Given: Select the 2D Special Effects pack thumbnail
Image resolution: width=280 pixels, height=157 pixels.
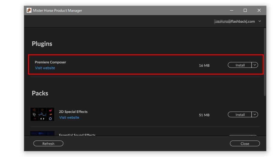Looking at the screenshot, I should (x=42, y=114).
